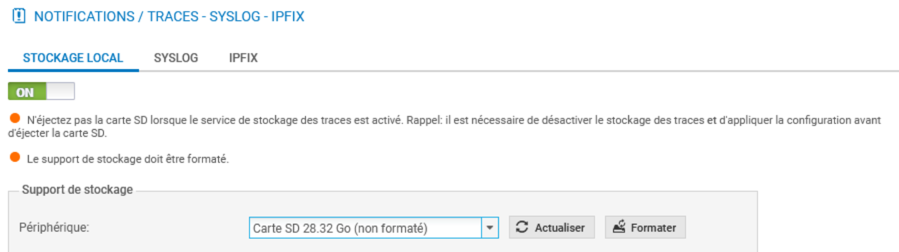Click orange warning dot beside SD eject notice
This screenshot has width=899, height=252.
click(x=15, y=118)
